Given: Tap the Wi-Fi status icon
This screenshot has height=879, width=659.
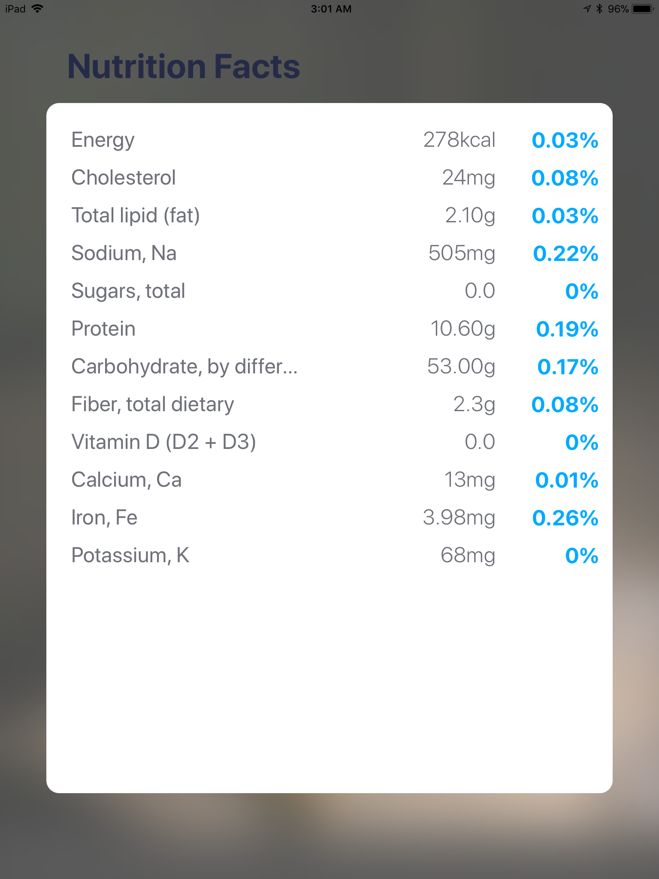Looking at the screenshot, I should pos(38,9).
